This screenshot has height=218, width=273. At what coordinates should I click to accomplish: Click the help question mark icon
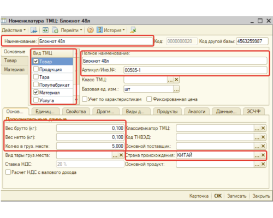(x=90, y=30)
